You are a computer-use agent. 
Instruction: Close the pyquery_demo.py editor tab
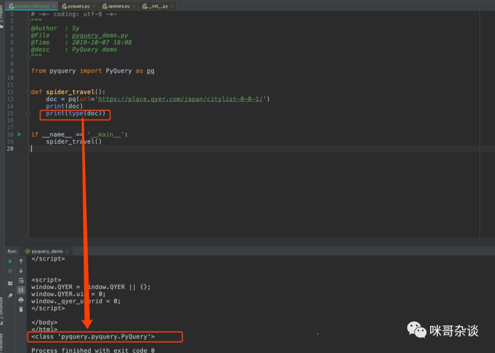pyautogui.click(x=54, y=6)
